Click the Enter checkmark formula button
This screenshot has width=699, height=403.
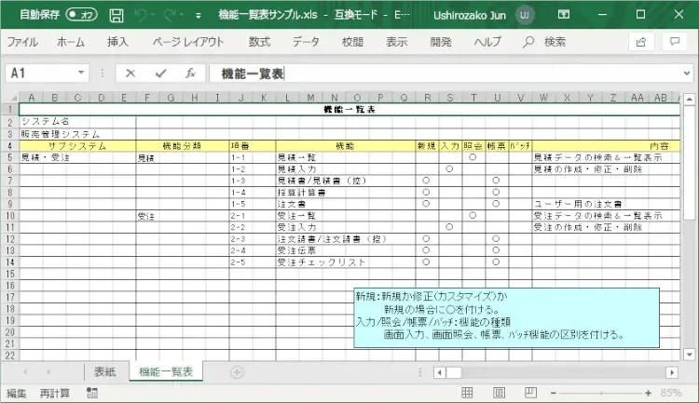[x=160, y=73]
